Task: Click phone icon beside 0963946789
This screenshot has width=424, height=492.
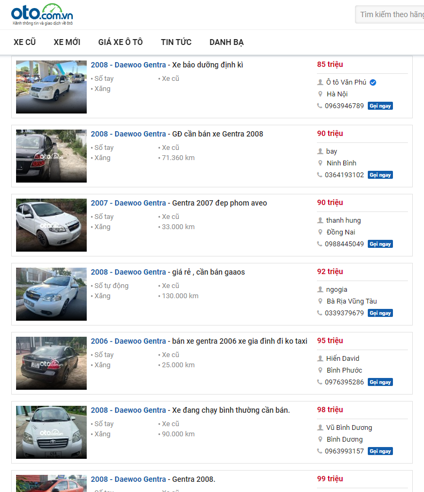Action: pyautogui.click(x=320, y=106)
